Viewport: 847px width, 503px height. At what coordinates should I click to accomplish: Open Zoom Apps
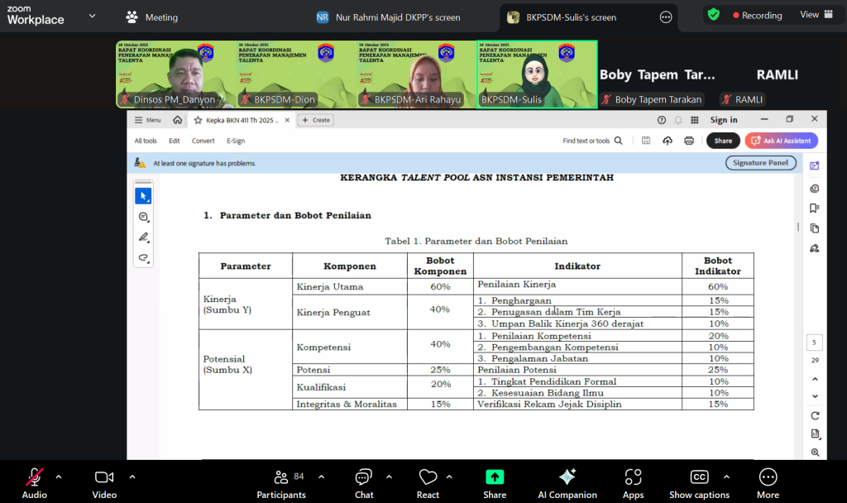[633, 480]
